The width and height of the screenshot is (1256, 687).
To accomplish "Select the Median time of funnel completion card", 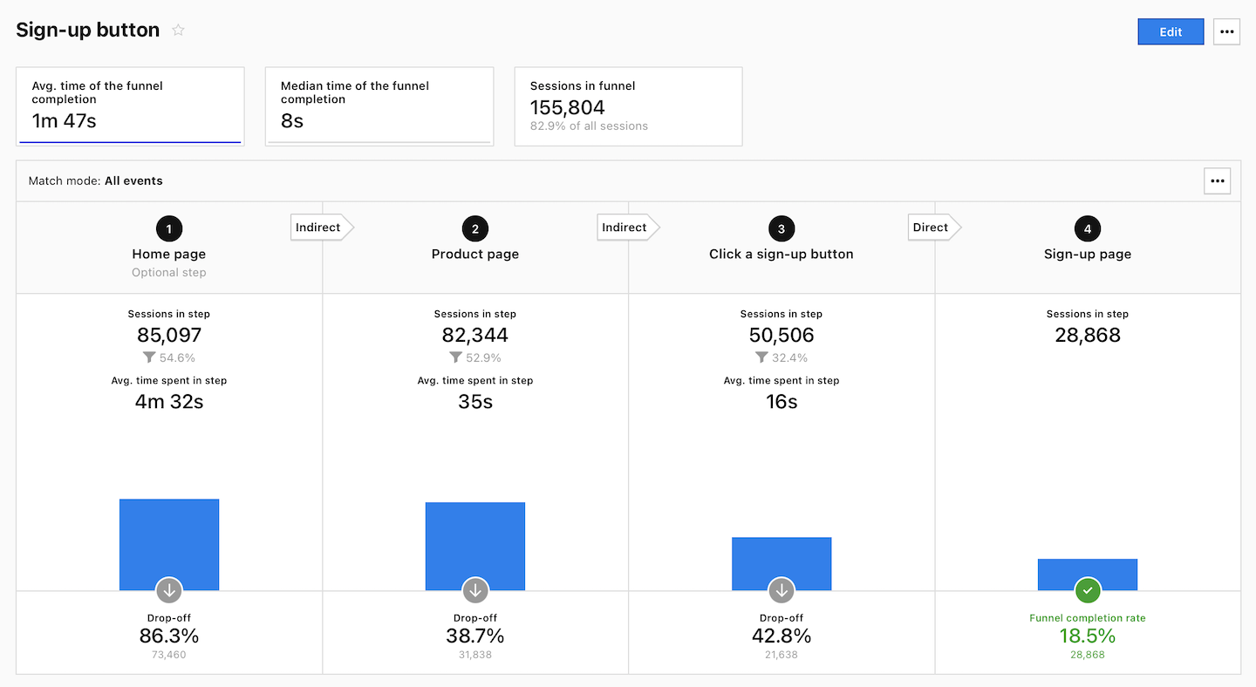I will tap(379, 106).
